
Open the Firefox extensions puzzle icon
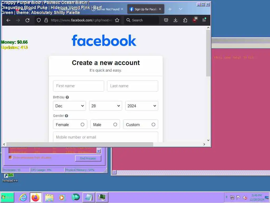coord(185,20)
